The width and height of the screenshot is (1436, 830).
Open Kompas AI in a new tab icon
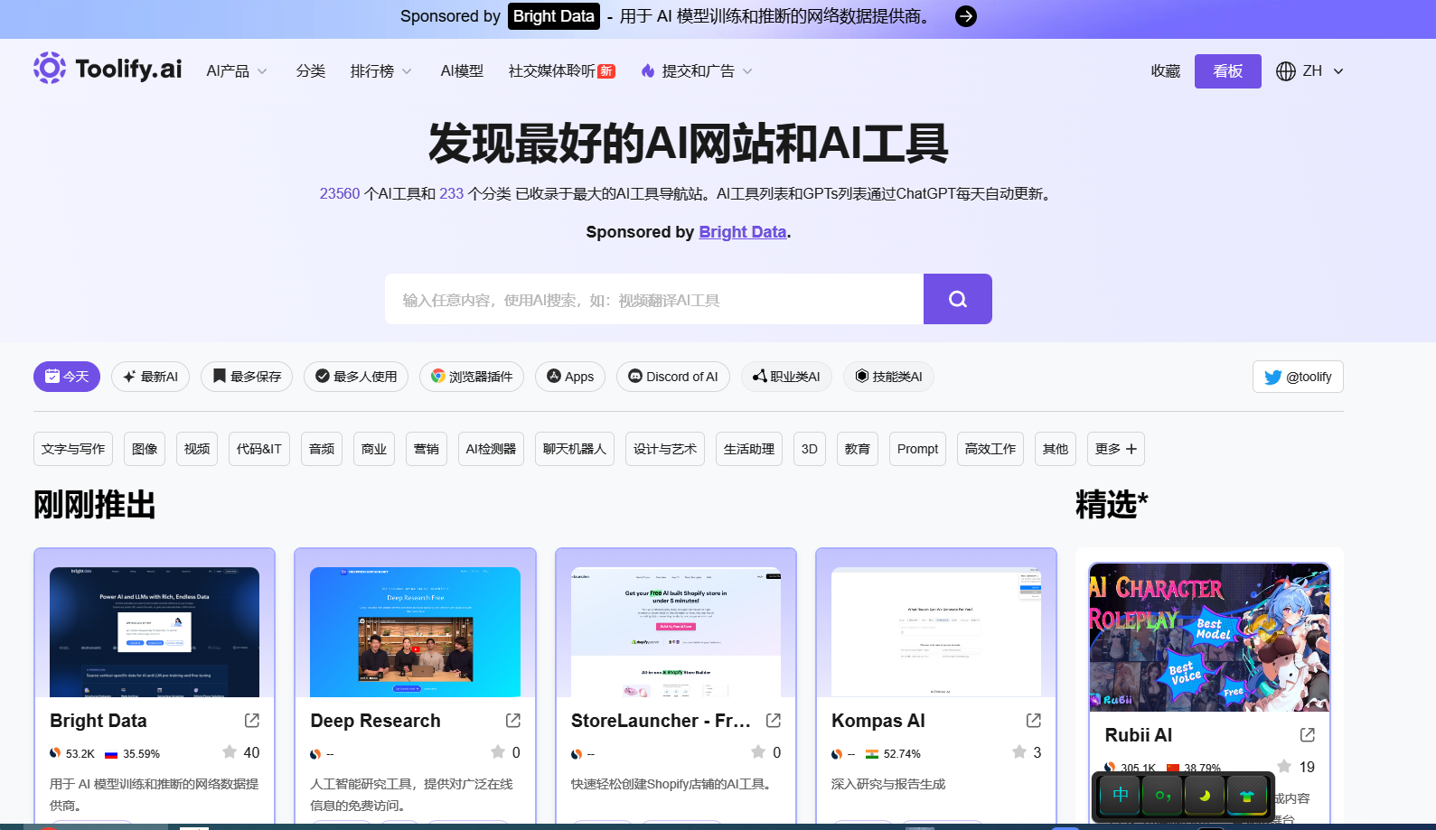[x=1034, y=721]
